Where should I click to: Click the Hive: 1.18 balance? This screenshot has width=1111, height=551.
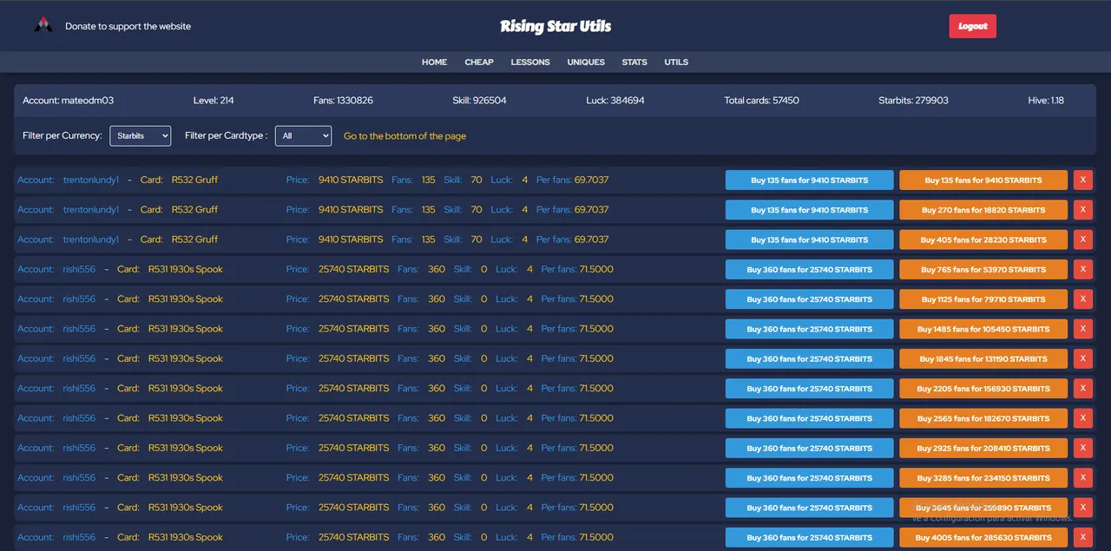[x=1046, y=101]
